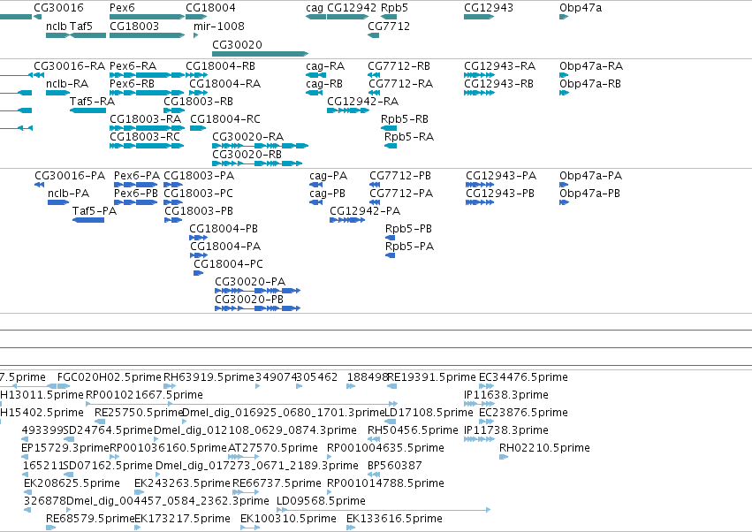Click the cag gene label
Image resolution: width=752 pixels, height=532 pixels.
(315, 8)
